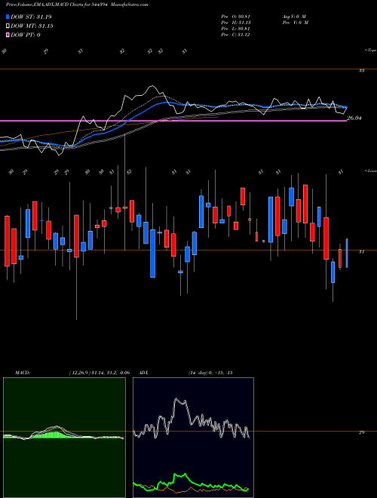Viewport: 377px width, 498px height.
Task: Click the magenta DOW PT legend swatch
Action: click(x=8, y=35)
